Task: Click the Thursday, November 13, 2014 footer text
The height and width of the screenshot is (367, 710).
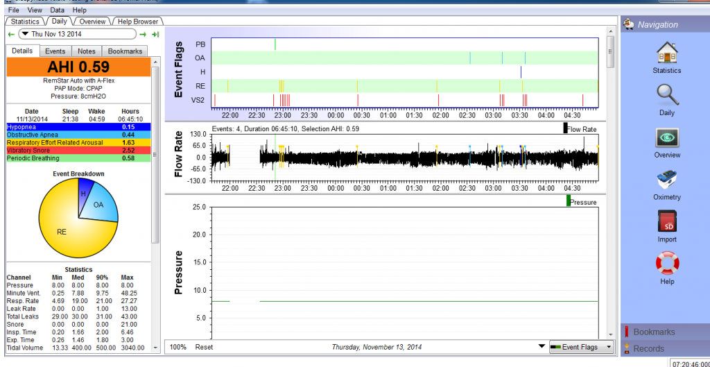Action: coord(376,347)
